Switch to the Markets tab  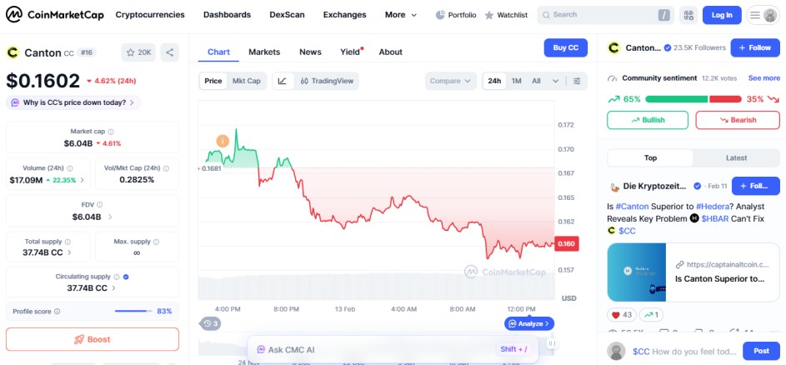pos(264,52)
